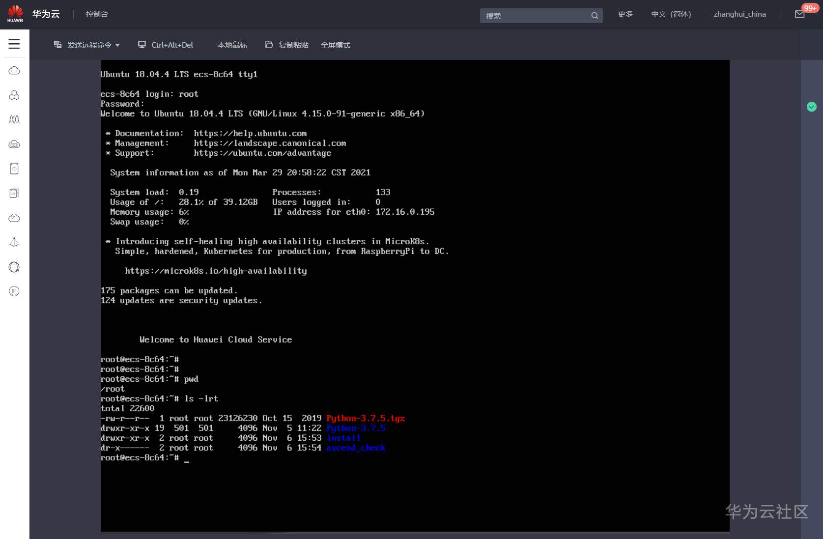
Task: Open the 更多 menu in the header
Action: coord(625,14)
